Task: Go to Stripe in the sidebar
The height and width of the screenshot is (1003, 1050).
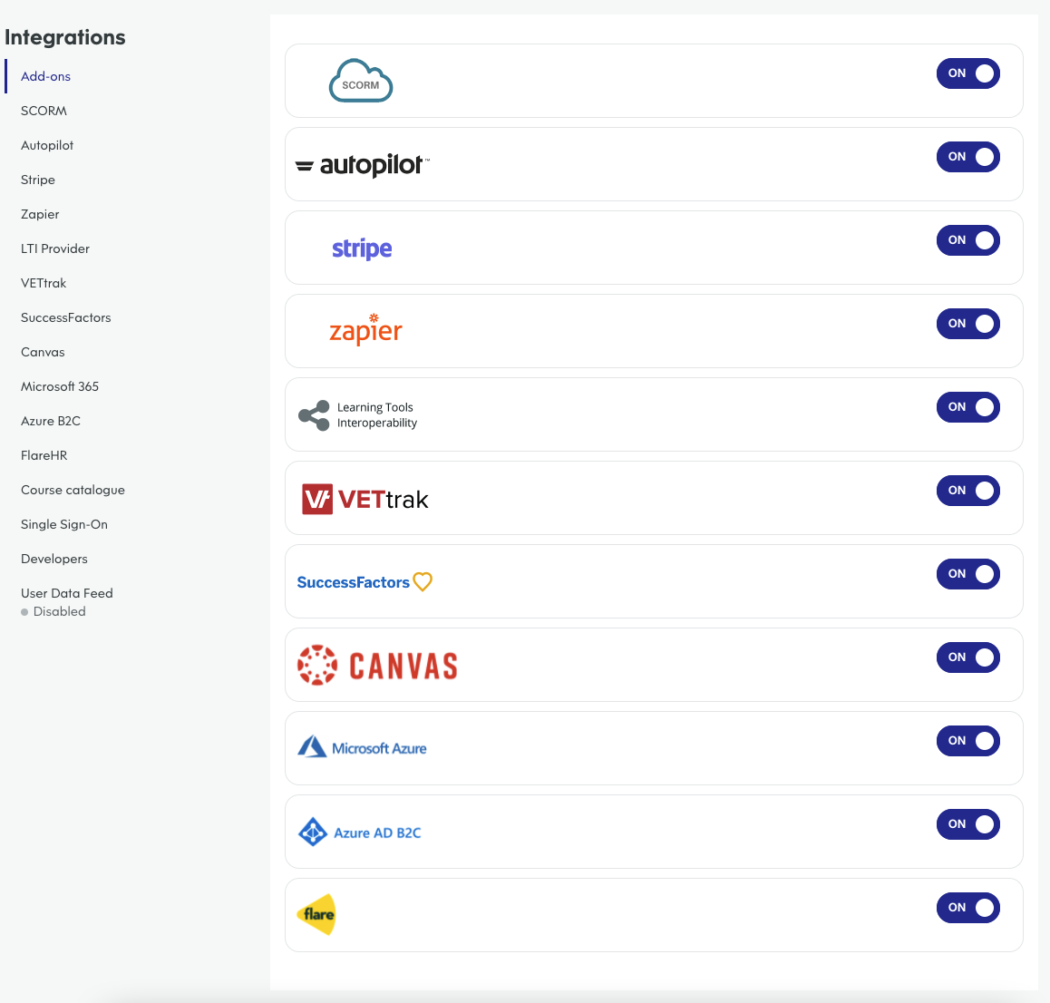Action: [x=37, y=180]
